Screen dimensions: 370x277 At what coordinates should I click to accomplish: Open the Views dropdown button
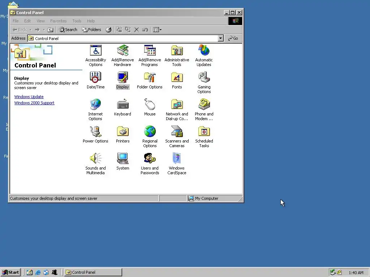click(158, 30)
